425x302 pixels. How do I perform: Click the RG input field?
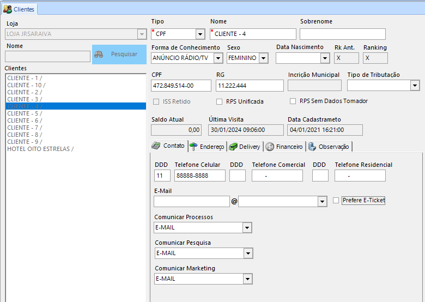click(x=250, y=86)
